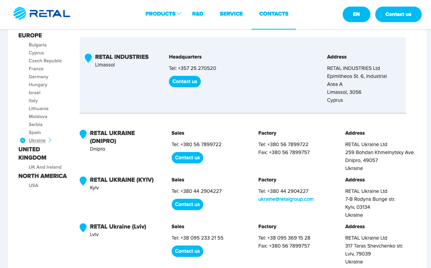Go to the CONTACTS tab

[x=274, y=14]
